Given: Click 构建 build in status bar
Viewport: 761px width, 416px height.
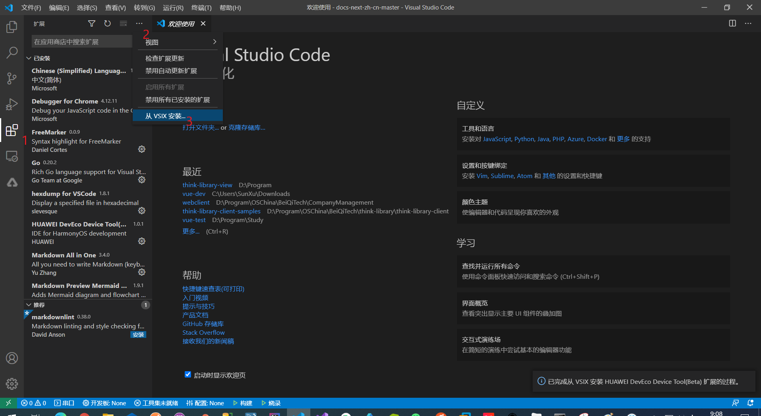Looking at the screenshot, I should [243, 403].
